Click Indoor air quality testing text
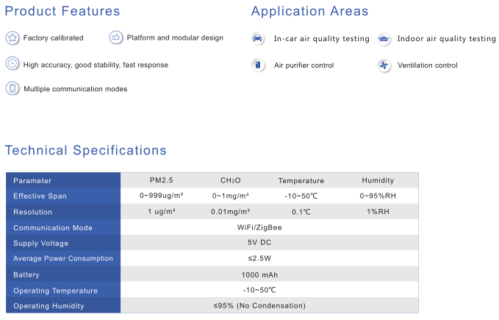The width and height of the screenshot is (499, 320). [x=446, y=39]
